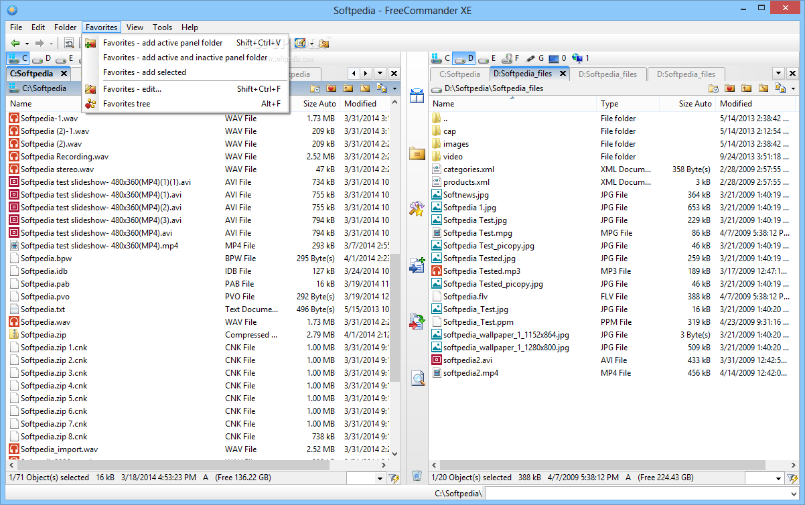Go to parent folder in left panel

pos(348,88)
